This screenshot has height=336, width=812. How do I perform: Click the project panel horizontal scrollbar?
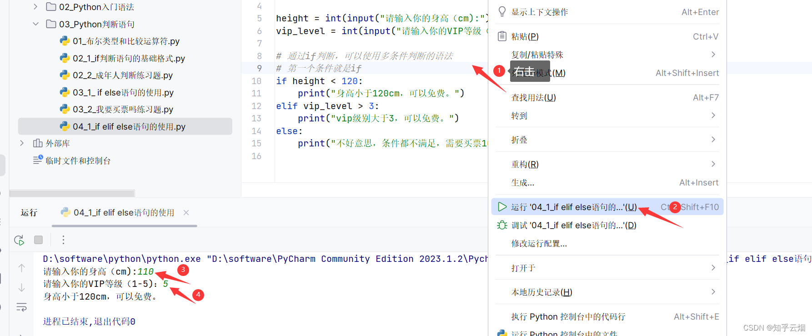pyautogui.click(x=72, y=193)
